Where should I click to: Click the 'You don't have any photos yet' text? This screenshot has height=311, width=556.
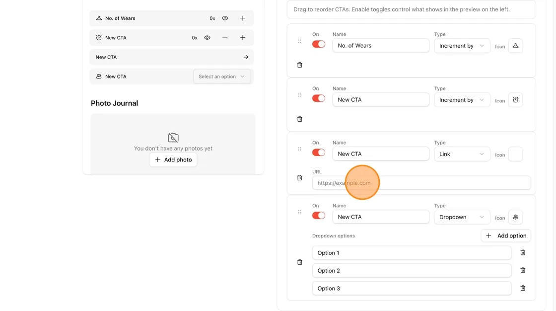point(173,149)
